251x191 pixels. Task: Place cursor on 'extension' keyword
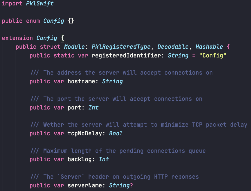tap(17, 38)
